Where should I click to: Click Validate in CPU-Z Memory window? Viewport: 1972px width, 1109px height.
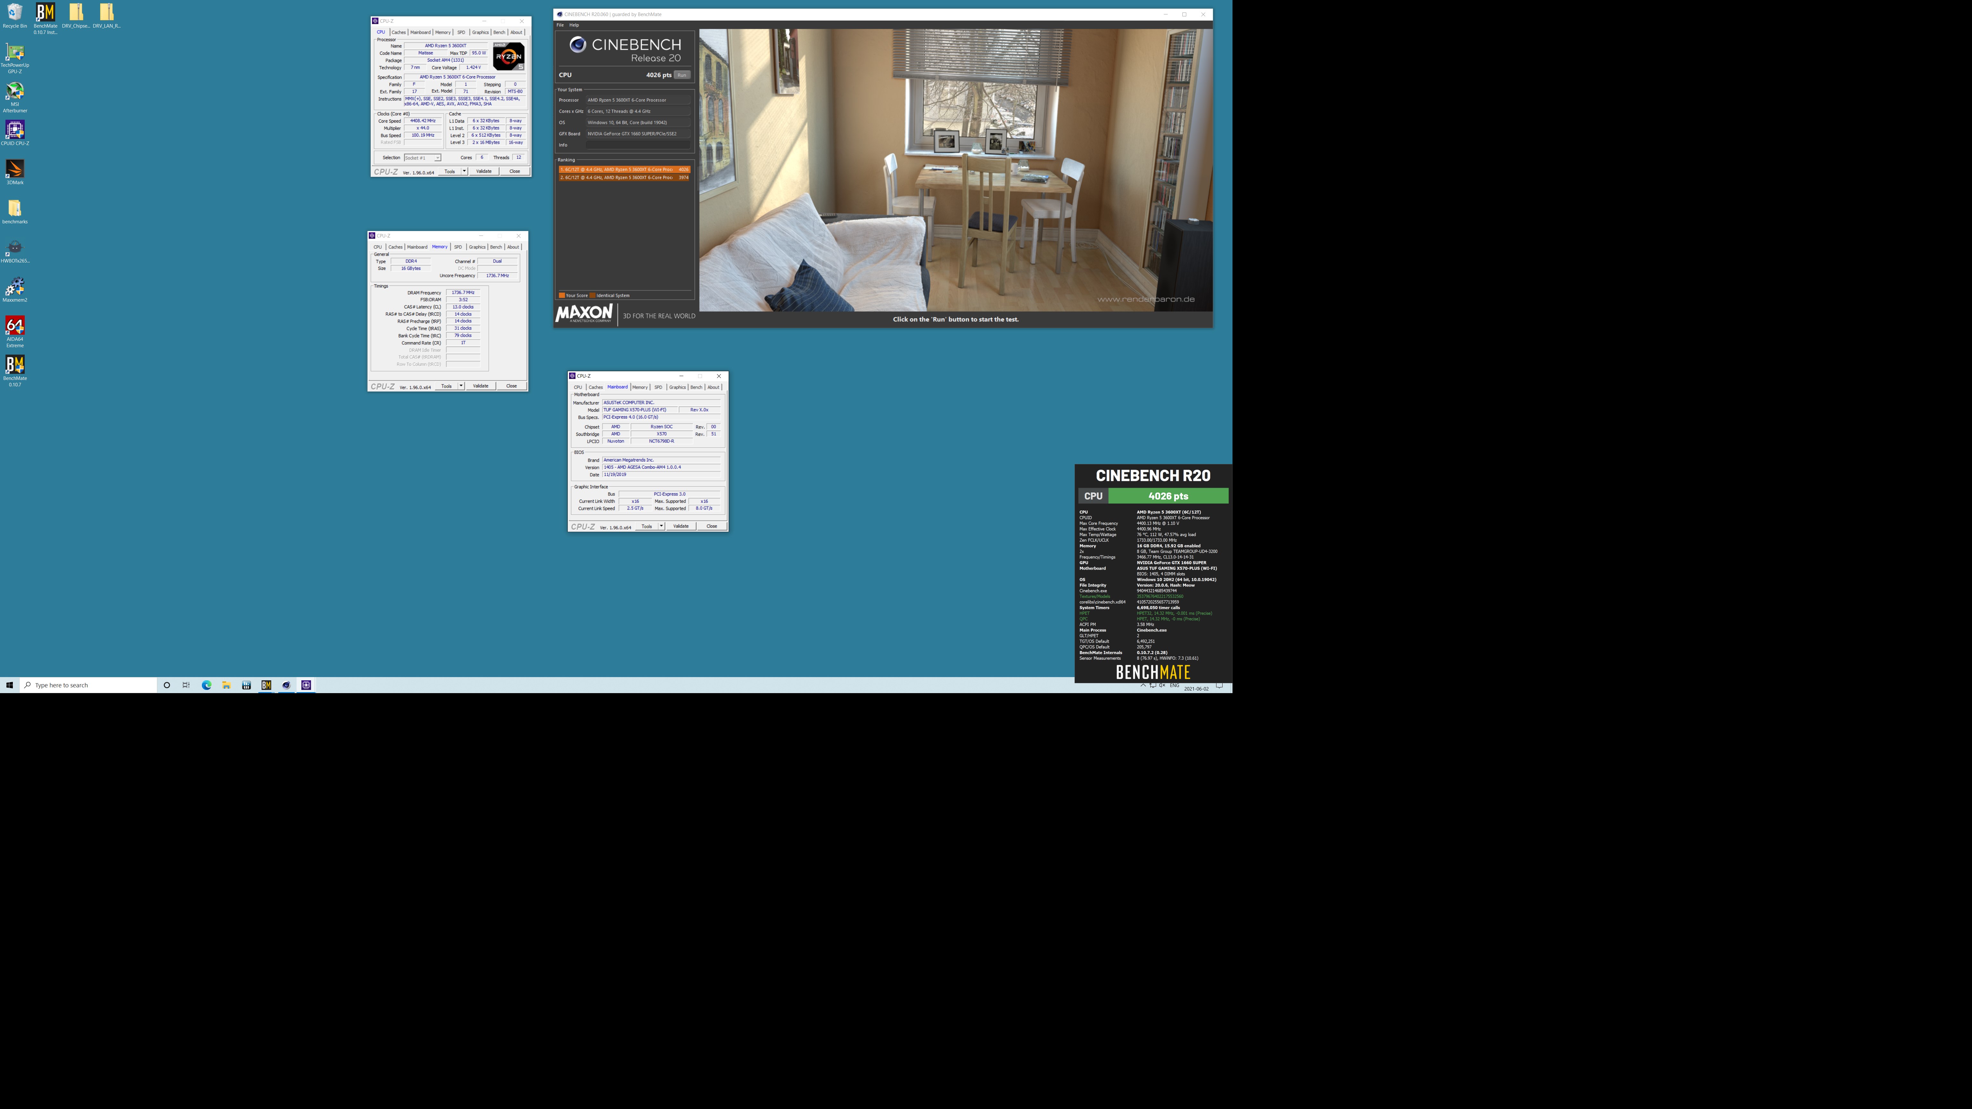click(481, 386)
